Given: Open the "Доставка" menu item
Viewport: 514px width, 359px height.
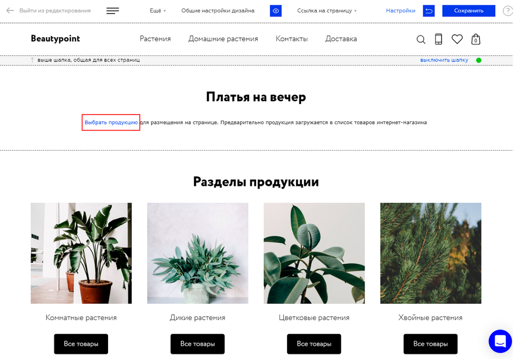Looking at the screenshot, I should pyautogui.click(x=341, y=39).
